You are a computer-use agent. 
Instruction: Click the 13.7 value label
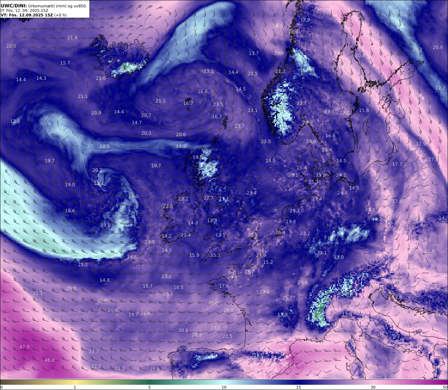click(254, 54)
